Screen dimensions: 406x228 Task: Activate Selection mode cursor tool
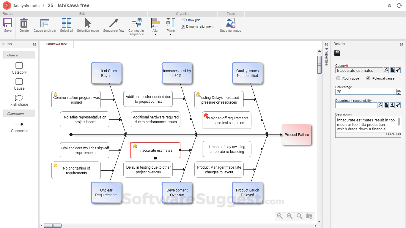88,23
